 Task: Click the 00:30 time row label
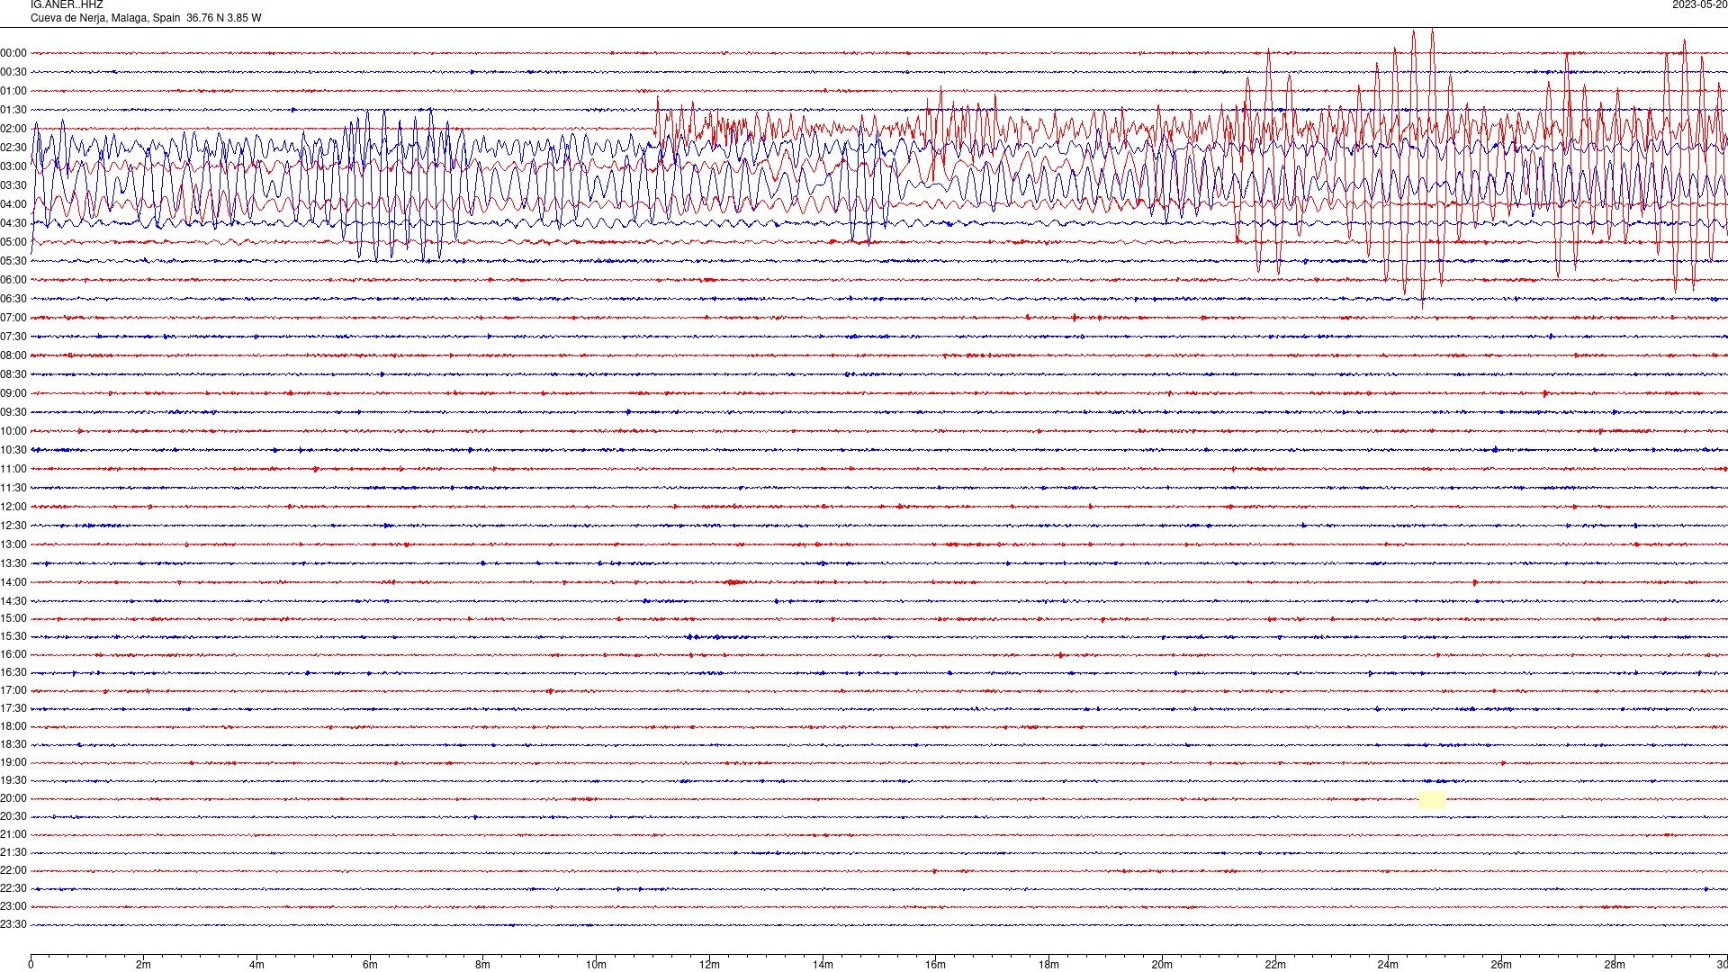point(13,72)
